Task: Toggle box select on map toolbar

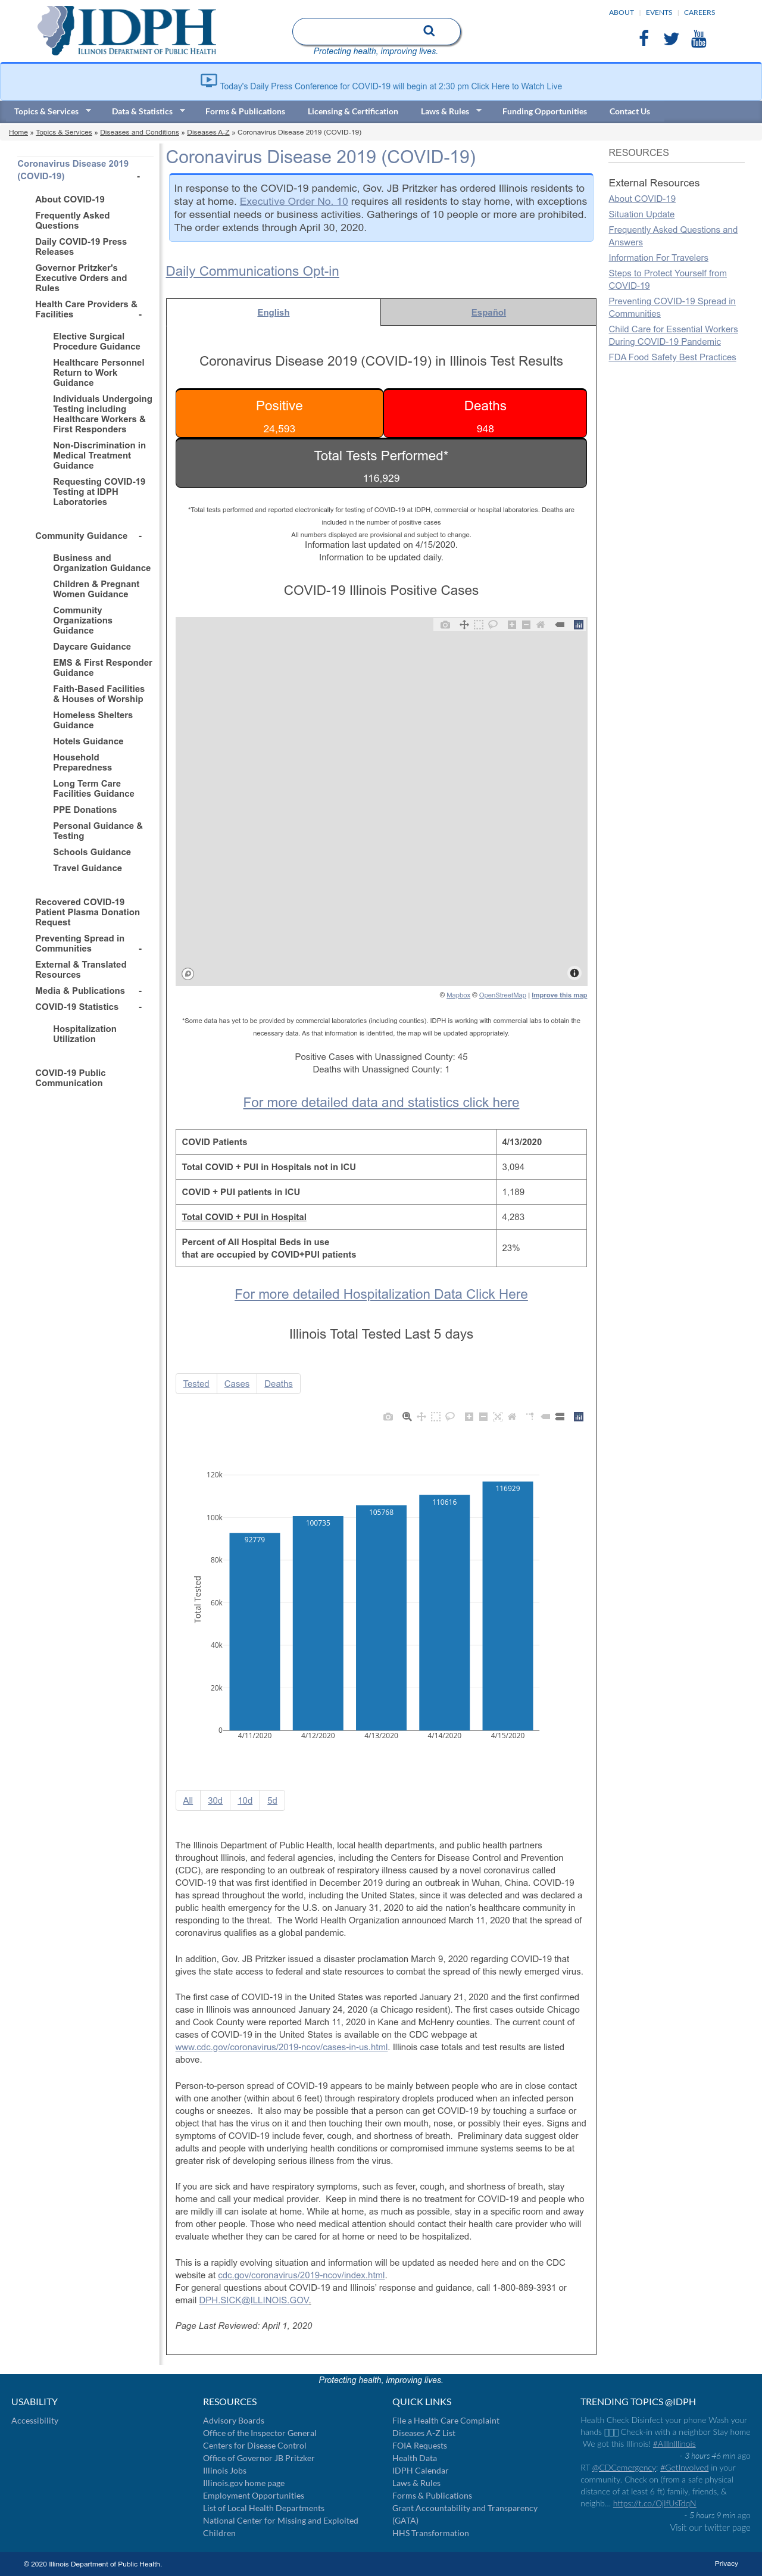Action: pyautogui.click(x=478, y=625)
